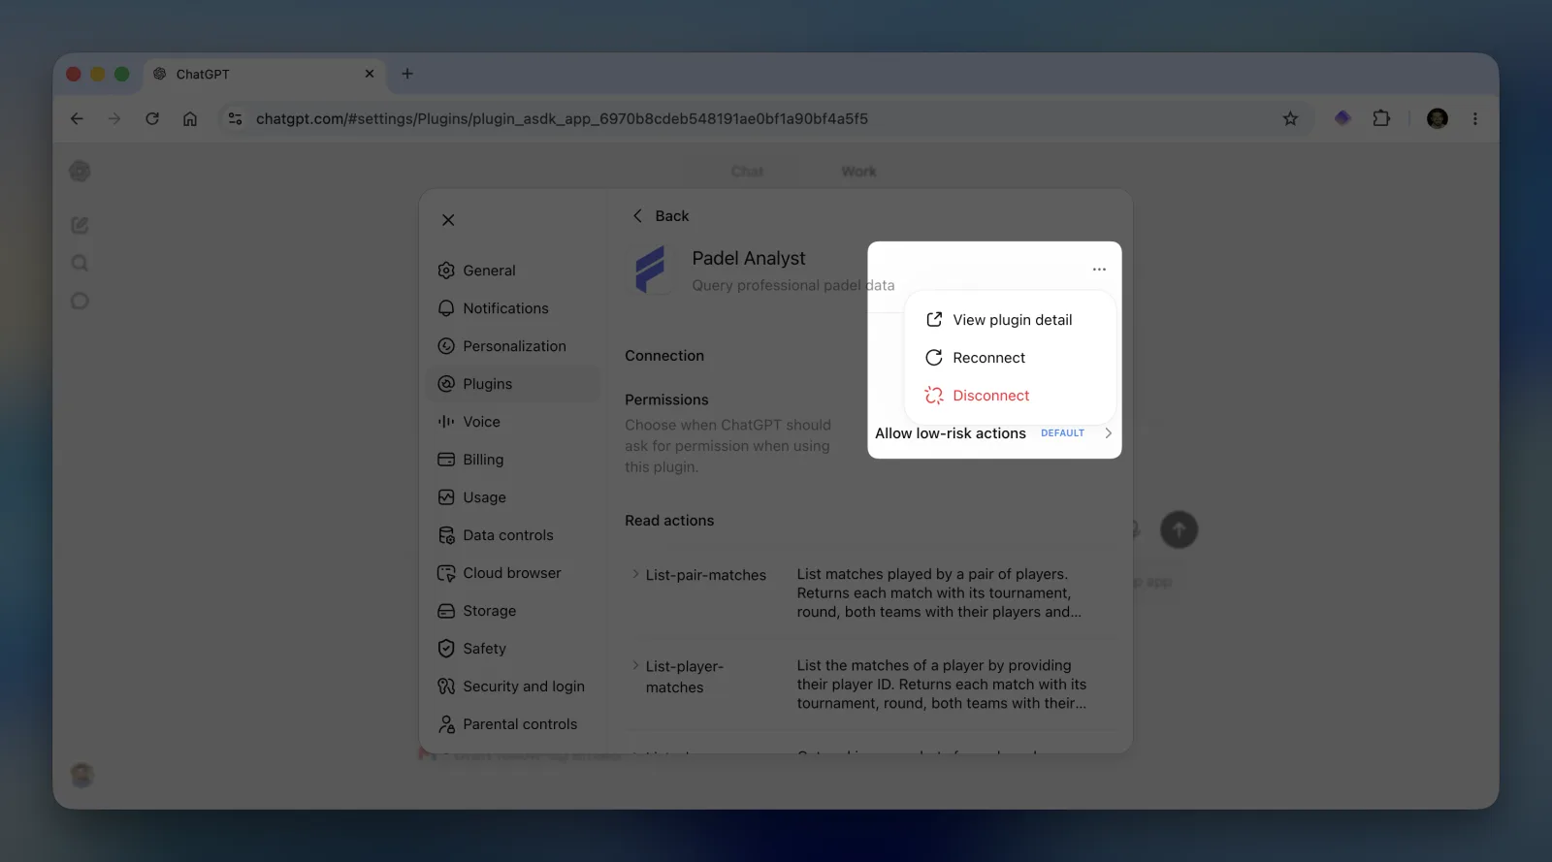Open a new browser tab
Viewport: 1552px width, 862px height.
(407, 74)
